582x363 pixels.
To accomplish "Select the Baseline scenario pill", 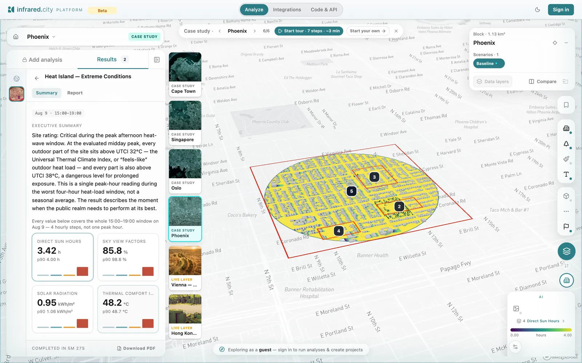I will pyautogui.click(x=489, y=64).
